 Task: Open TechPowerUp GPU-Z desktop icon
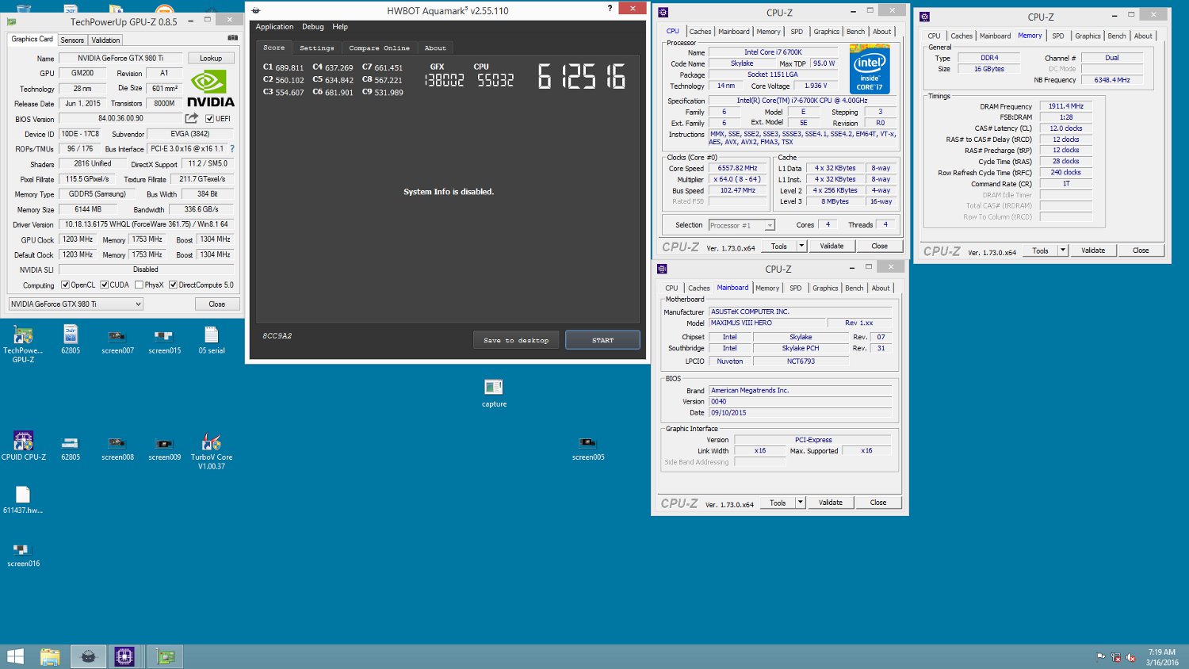click(x=23, y=344)
